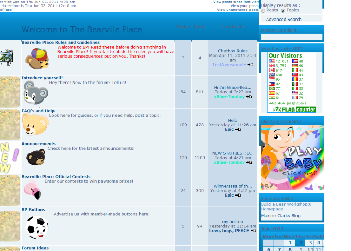View latest post icon beside TestAwesome!
351x251 pixels.
[250, 65]
